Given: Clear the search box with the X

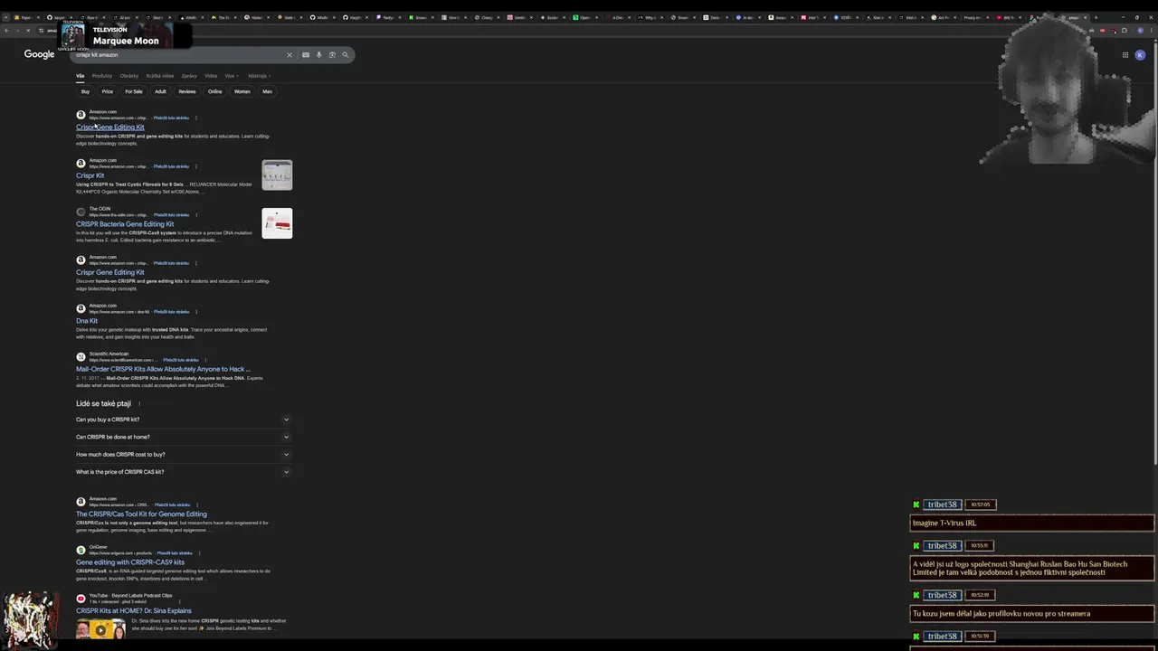Looking at the screenshot, I should (289, 55).
